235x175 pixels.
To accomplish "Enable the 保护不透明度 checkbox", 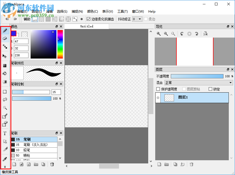I will pyautogui.click(x=158, y=89).
